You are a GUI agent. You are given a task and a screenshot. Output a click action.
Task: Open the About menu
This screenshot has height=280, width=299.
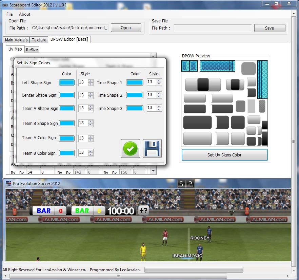click(24, 14)
